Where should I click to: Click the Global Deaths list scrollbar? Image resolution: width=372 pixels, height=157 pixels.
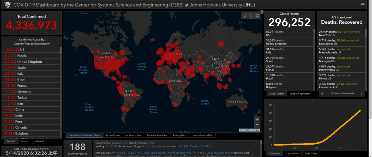tap(313, 51)
